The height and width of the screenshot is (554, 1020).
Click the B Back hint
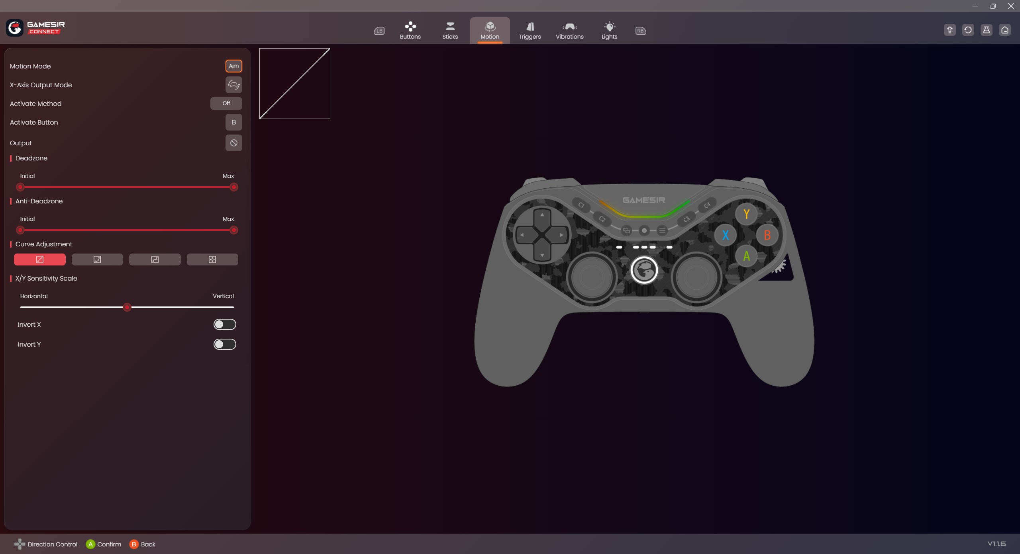(143, 544)
